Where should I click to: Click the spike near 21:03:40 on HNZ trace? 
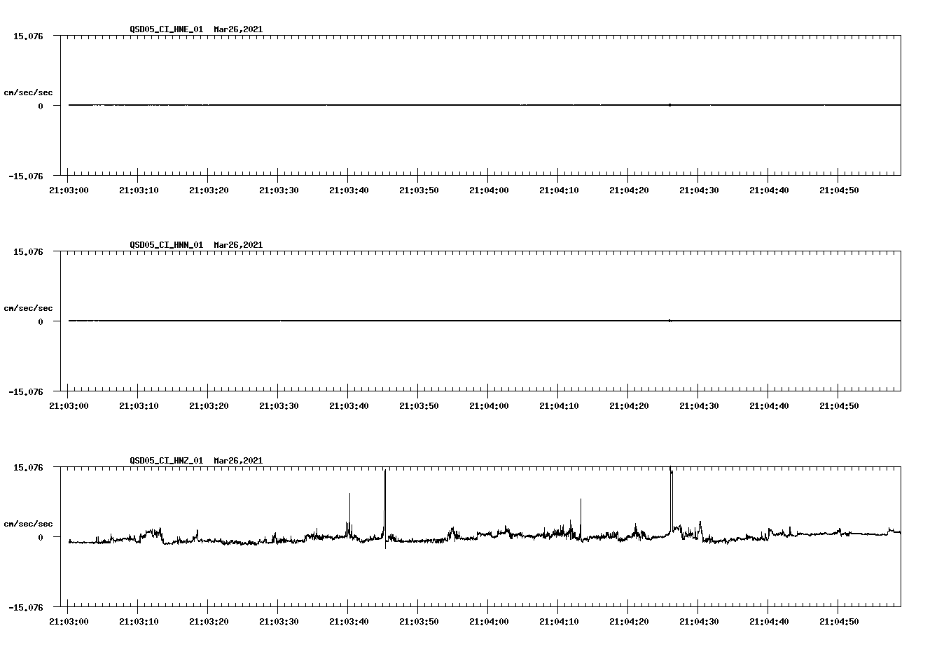[349, 504]
